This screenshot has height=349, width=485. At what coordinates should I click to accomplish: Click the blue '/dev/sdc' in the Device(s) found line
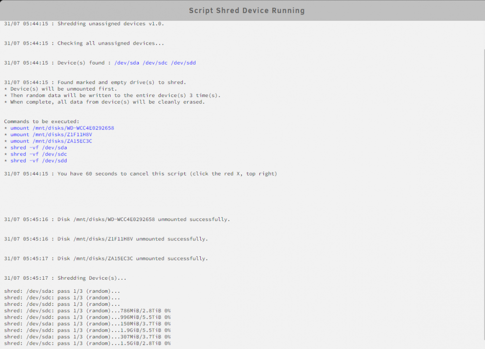tap(155, 63)
